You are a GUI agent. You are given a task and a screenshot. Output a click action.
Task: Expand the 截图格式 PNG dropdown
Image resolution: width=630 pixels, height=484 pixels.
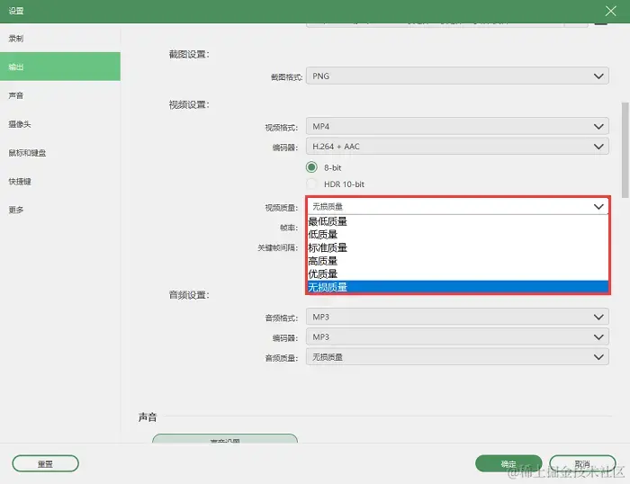pyautogui.click(x=457, y=76)
